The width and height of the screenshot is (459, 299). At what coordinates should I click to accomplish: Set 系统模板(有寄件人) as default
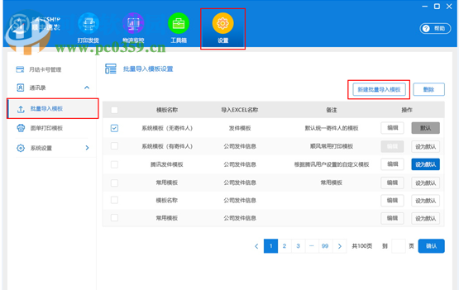coord(425,146)
